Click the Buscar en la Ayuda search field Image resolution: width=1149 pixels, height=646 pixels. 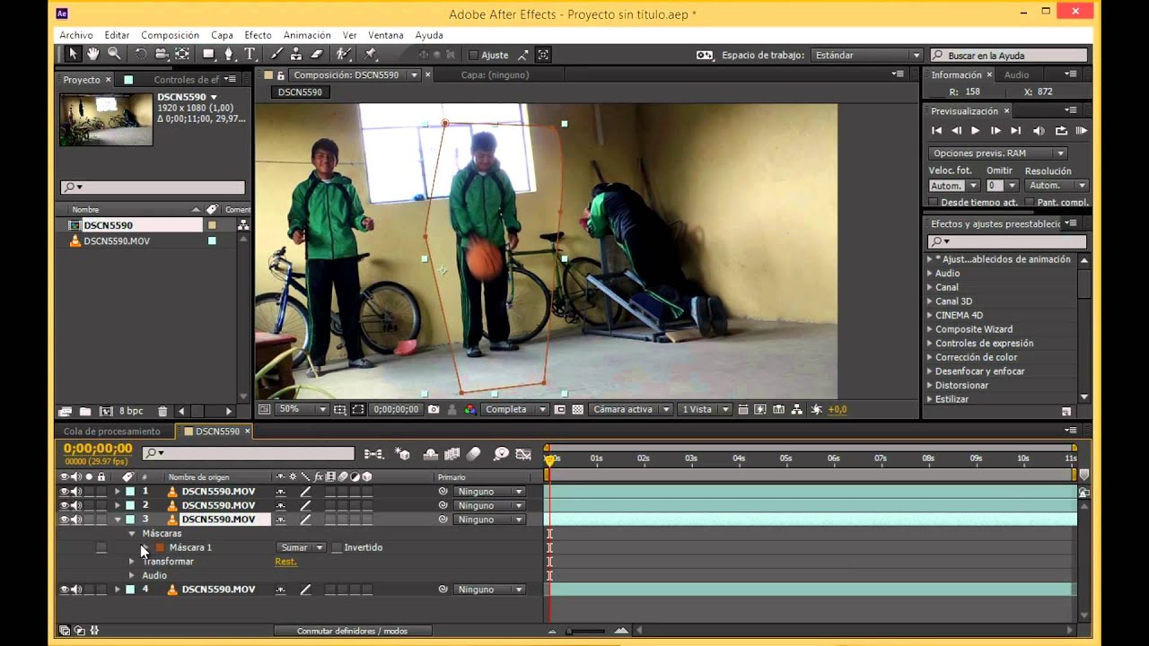pyautogui.click(x=1009, y=56)
